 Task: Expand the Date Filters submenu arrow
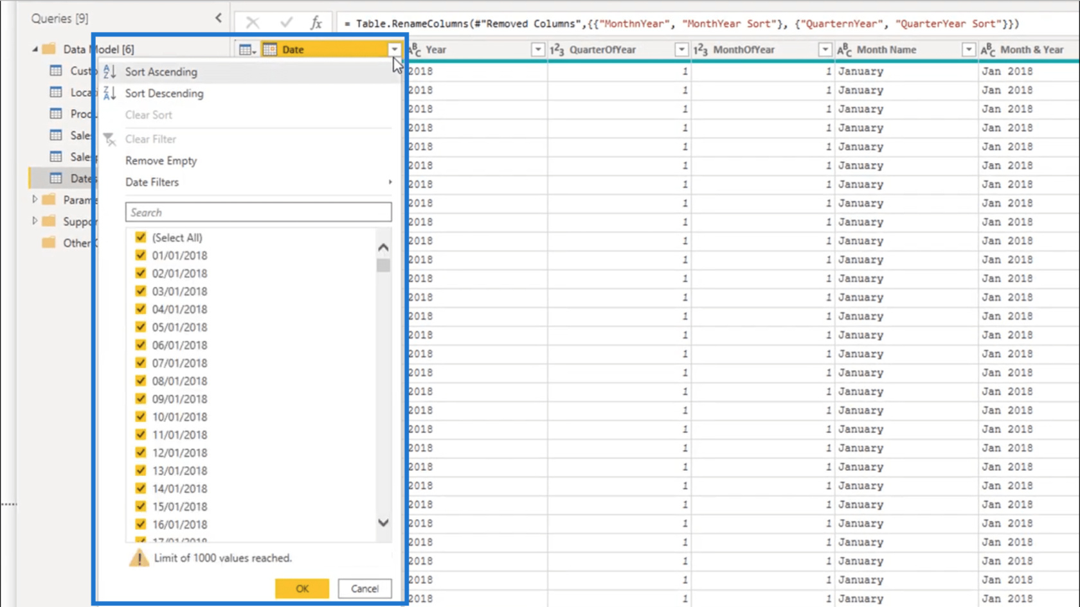(390, 182)
